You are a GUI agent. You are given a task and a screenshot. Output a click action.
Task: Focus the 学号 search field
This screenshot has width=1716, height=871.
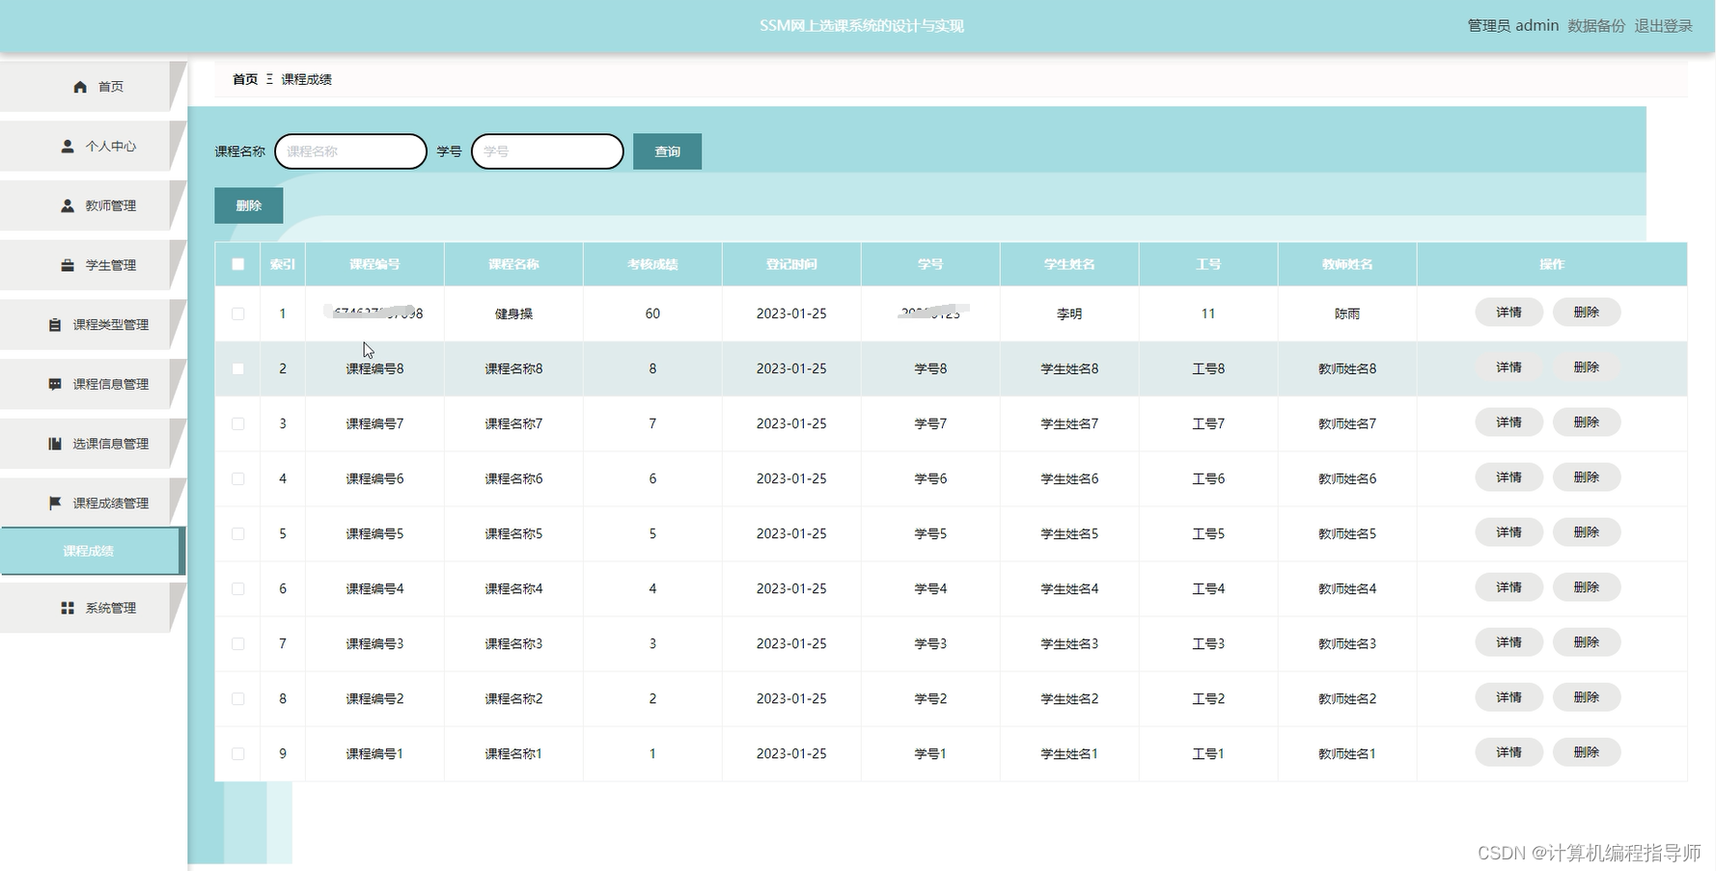tap(547, 151)
